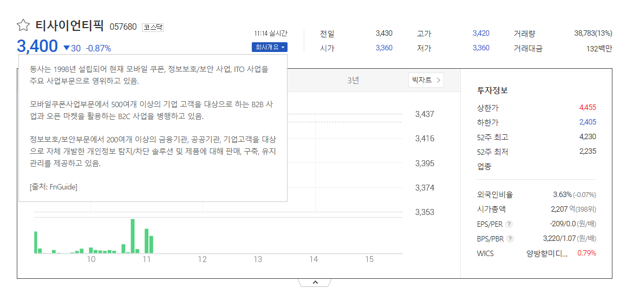
Task: Click the 상한가 value 4,455
Action: tap(588, 107)
